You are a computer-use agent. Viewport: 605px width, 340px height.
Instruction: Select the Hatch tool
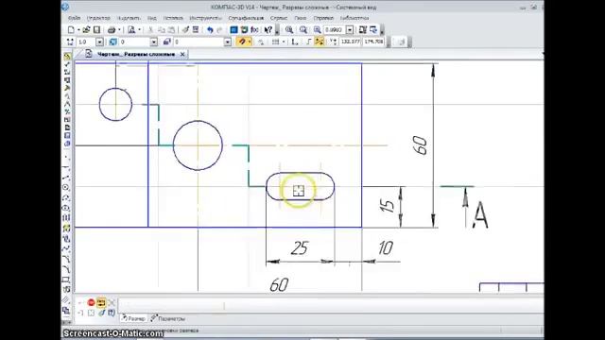pos(66,299)
